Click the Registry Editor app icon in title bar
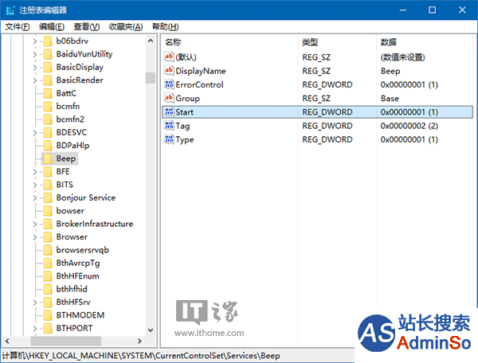 pyautogui.click(x=10, y=10)
